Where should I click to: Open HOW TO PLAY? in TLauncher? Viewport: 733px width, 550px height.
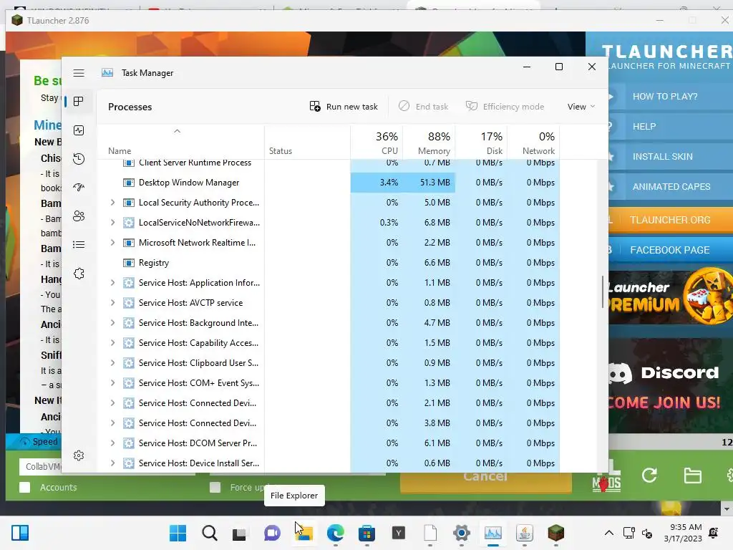click(670, 97)
